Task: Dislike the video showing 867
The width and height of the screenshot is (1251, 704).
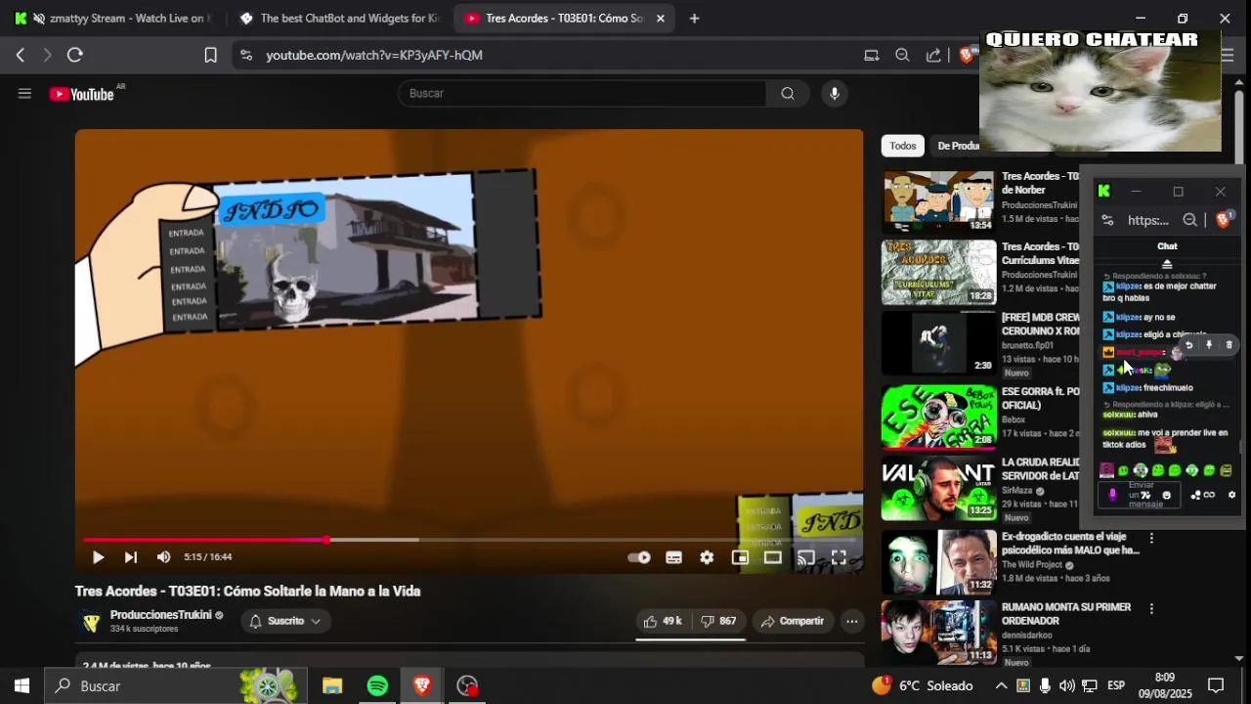Action: point(718,621)
